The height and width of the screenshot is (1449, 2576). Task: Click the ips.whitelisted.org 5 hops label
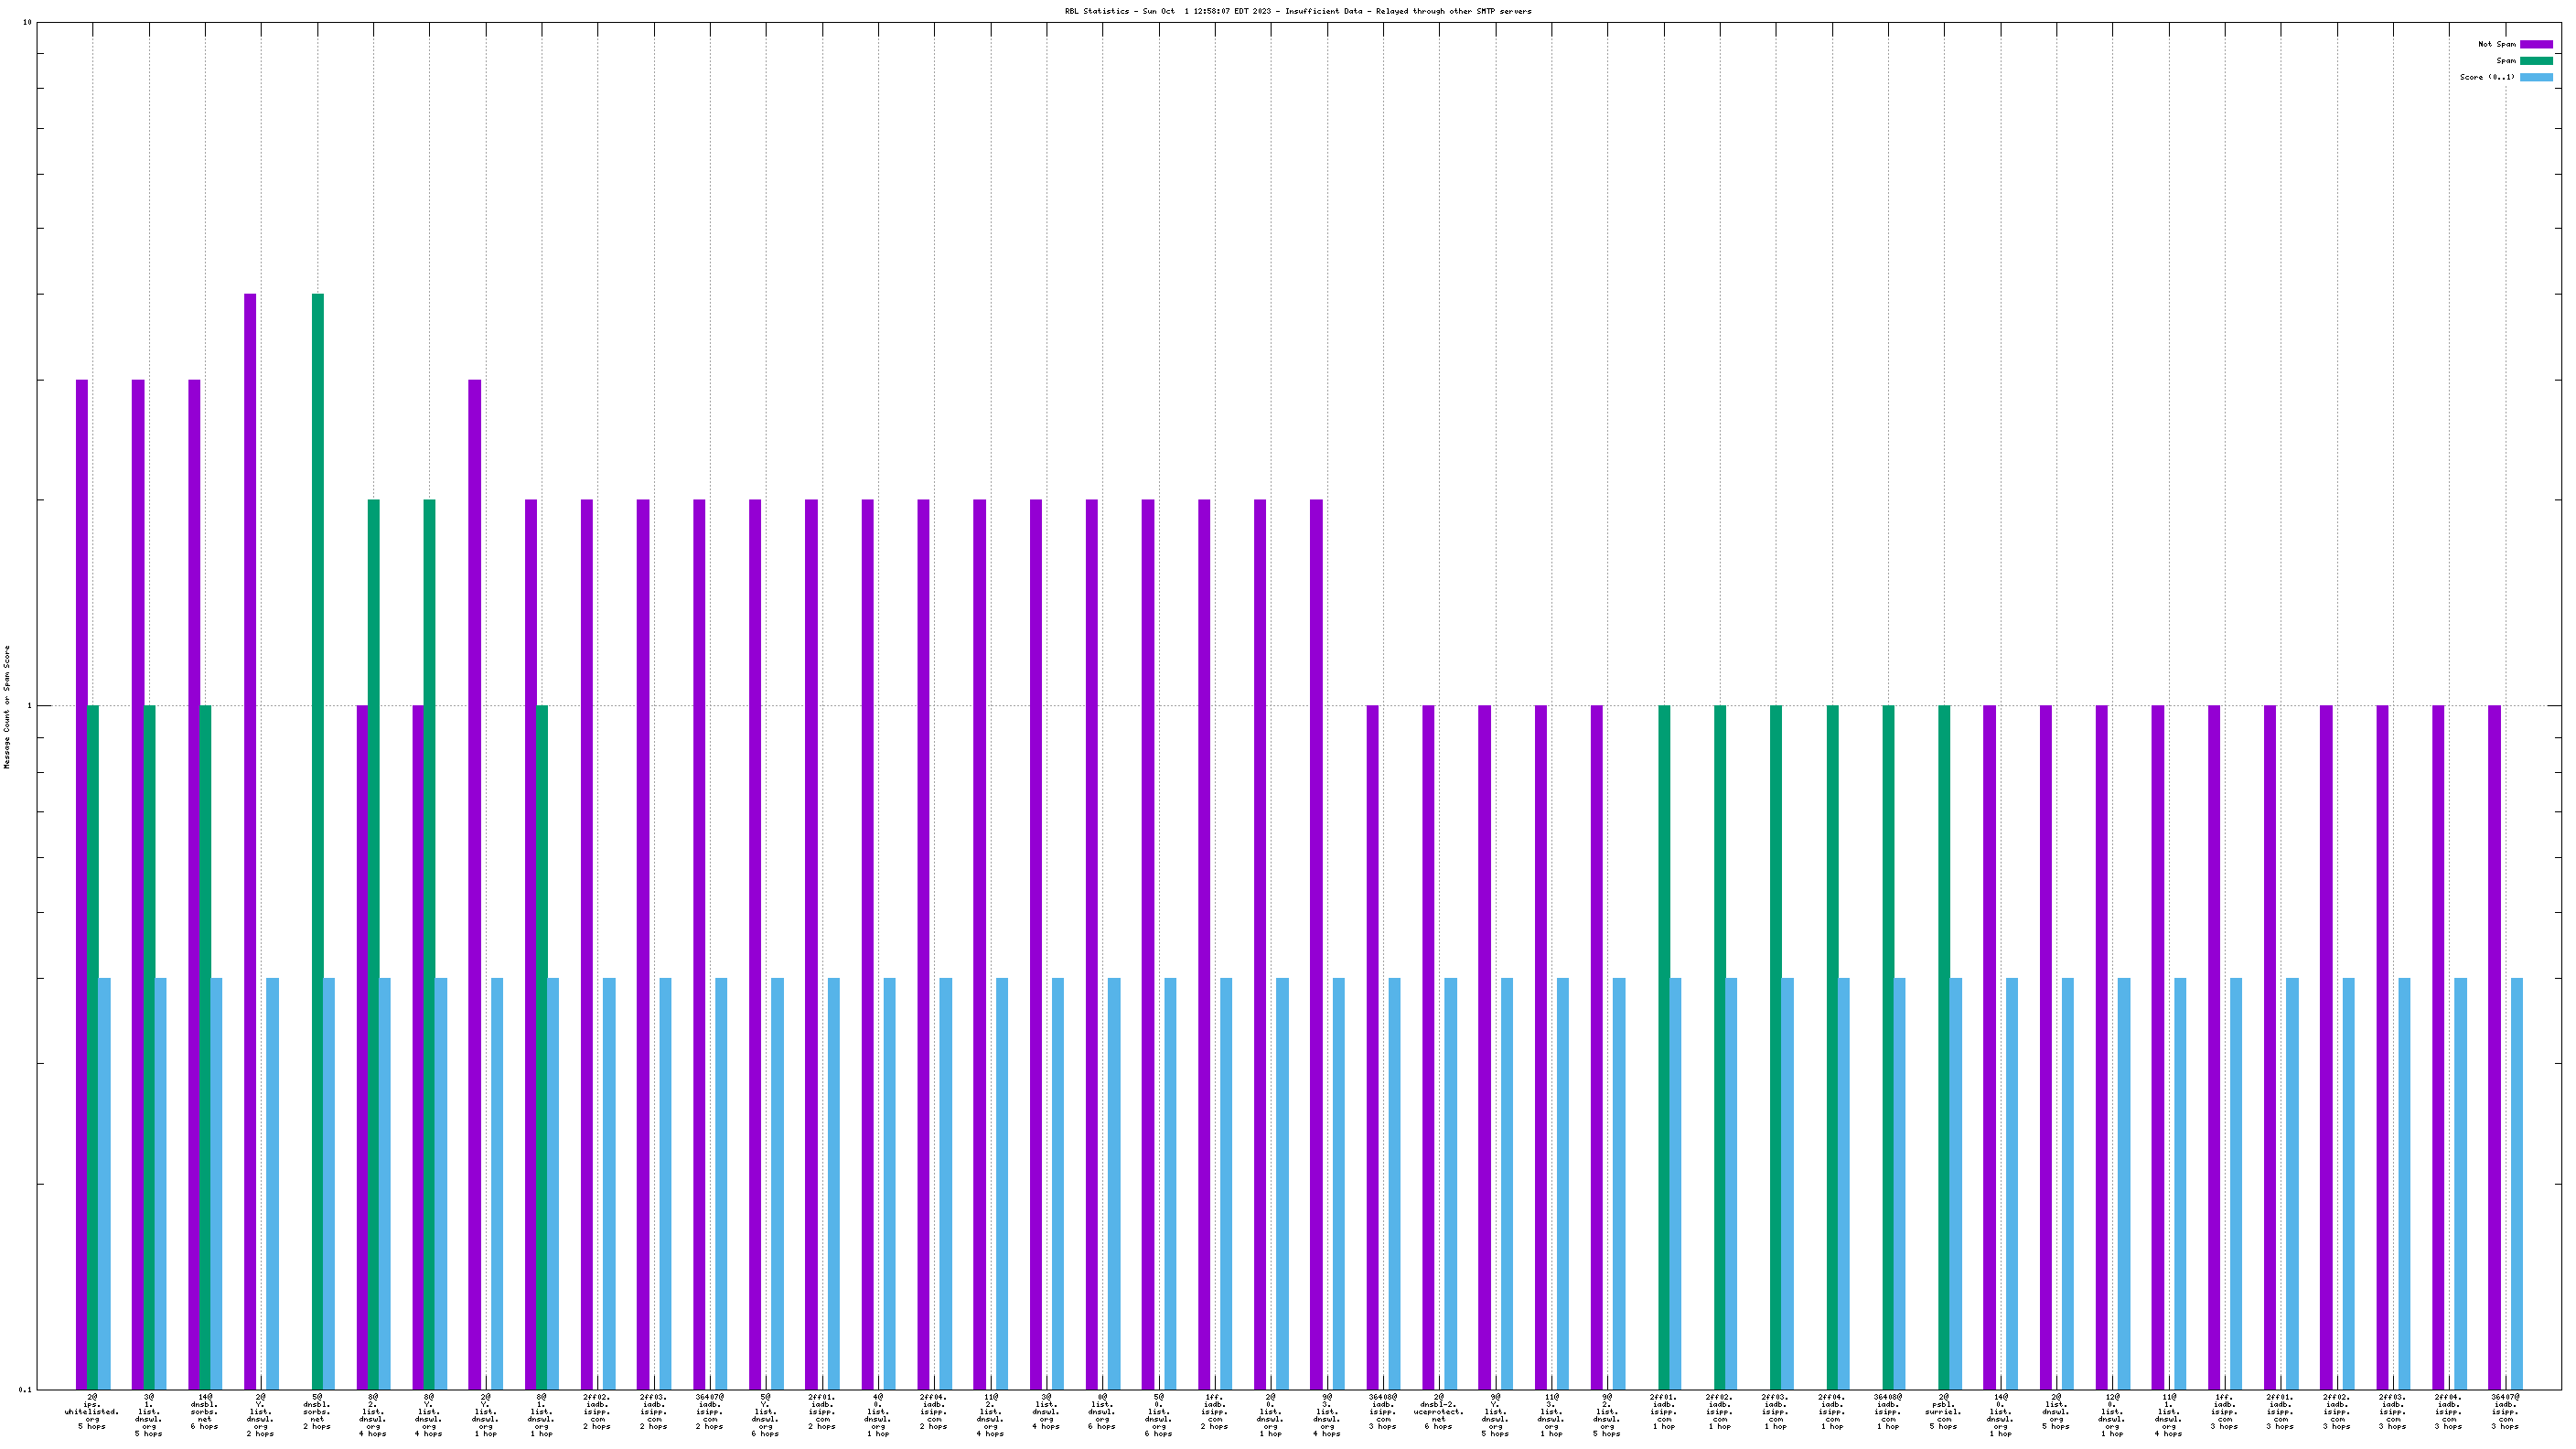click(x=92, y=1411)
